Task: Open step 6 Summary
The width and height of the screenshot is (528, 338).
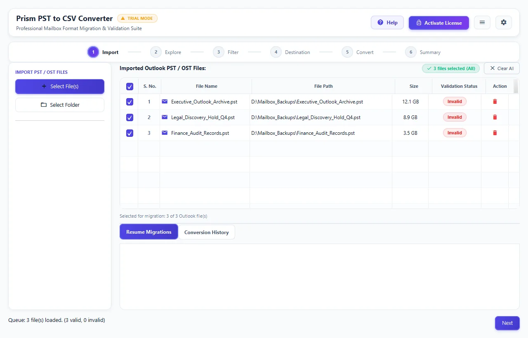Action: pyautogui.click(x=423, y=52)
